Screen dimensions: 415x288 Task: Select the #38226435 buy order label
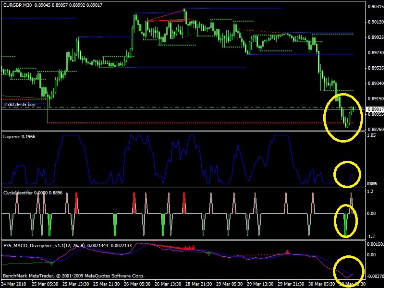tap(20, 105)
